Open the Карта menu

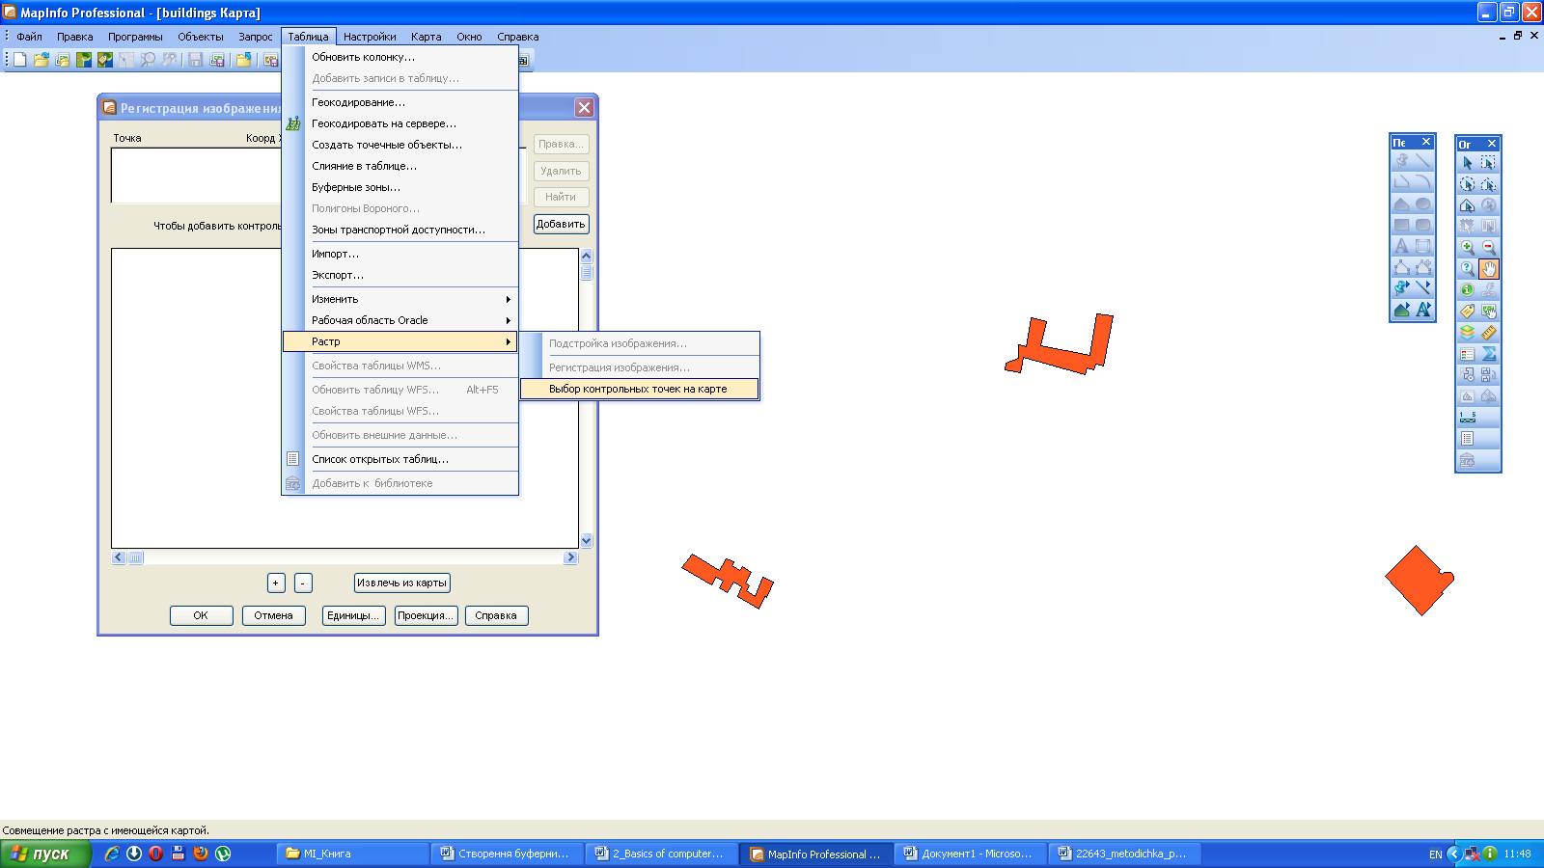pos(426,37)
